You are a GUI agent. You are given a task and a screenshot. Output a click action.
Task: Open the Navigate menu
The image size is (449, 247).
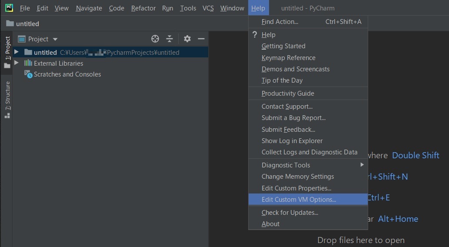(89, 8)
